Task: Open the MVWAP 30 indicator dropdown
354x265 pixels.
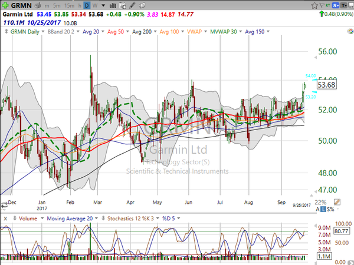Action: 241,32
